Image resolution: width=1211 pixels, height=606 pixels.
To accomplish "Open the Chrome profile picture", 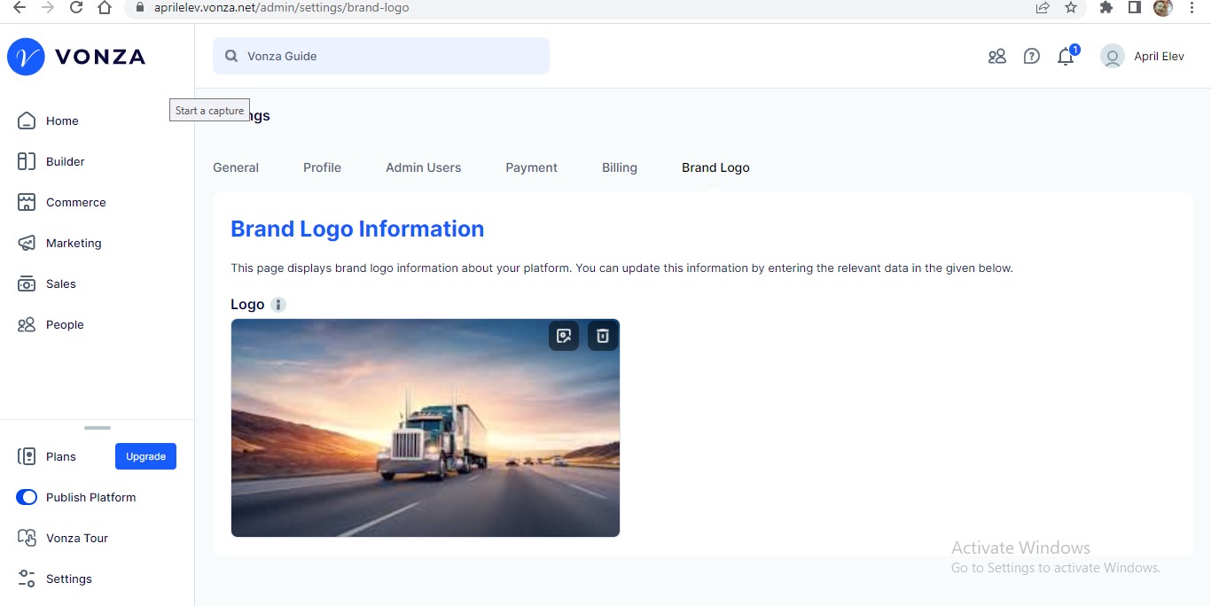I will [1163, 7].
